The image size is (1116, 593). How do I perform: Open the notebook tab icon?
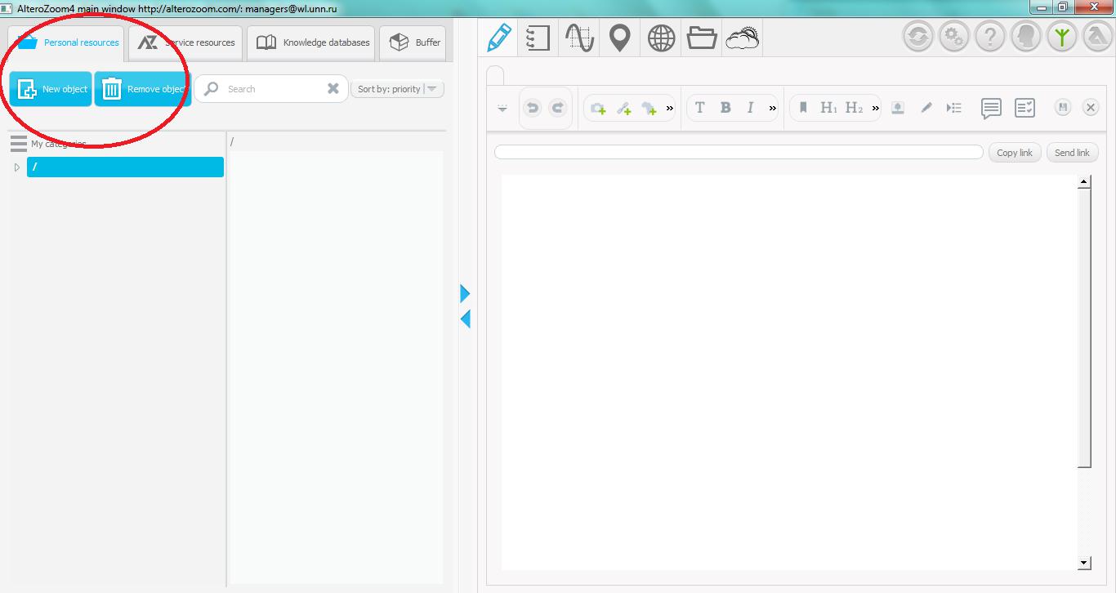point(538,38)
